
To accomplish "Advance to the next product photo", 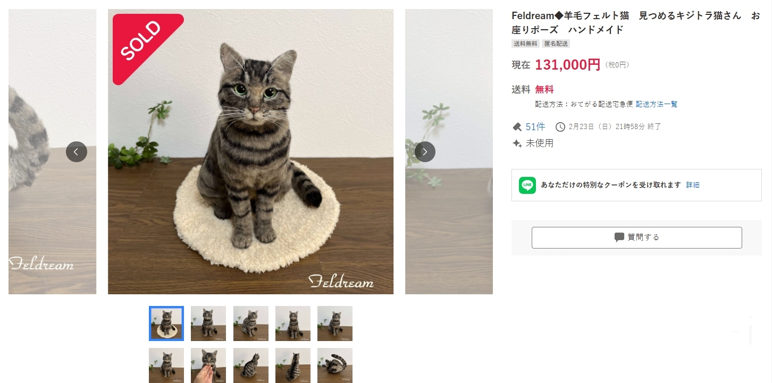I will pos(425,152).
